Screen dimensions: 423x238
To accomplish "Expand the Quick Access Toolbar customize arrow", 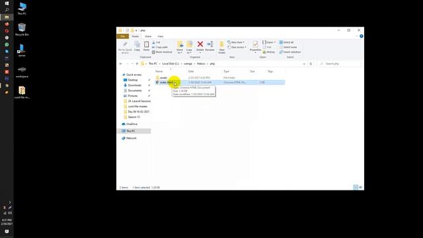I will coord(136,30).
